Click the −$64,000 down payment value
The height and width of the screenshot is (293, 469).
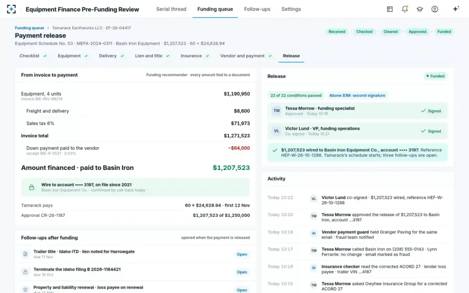[239, 148]
